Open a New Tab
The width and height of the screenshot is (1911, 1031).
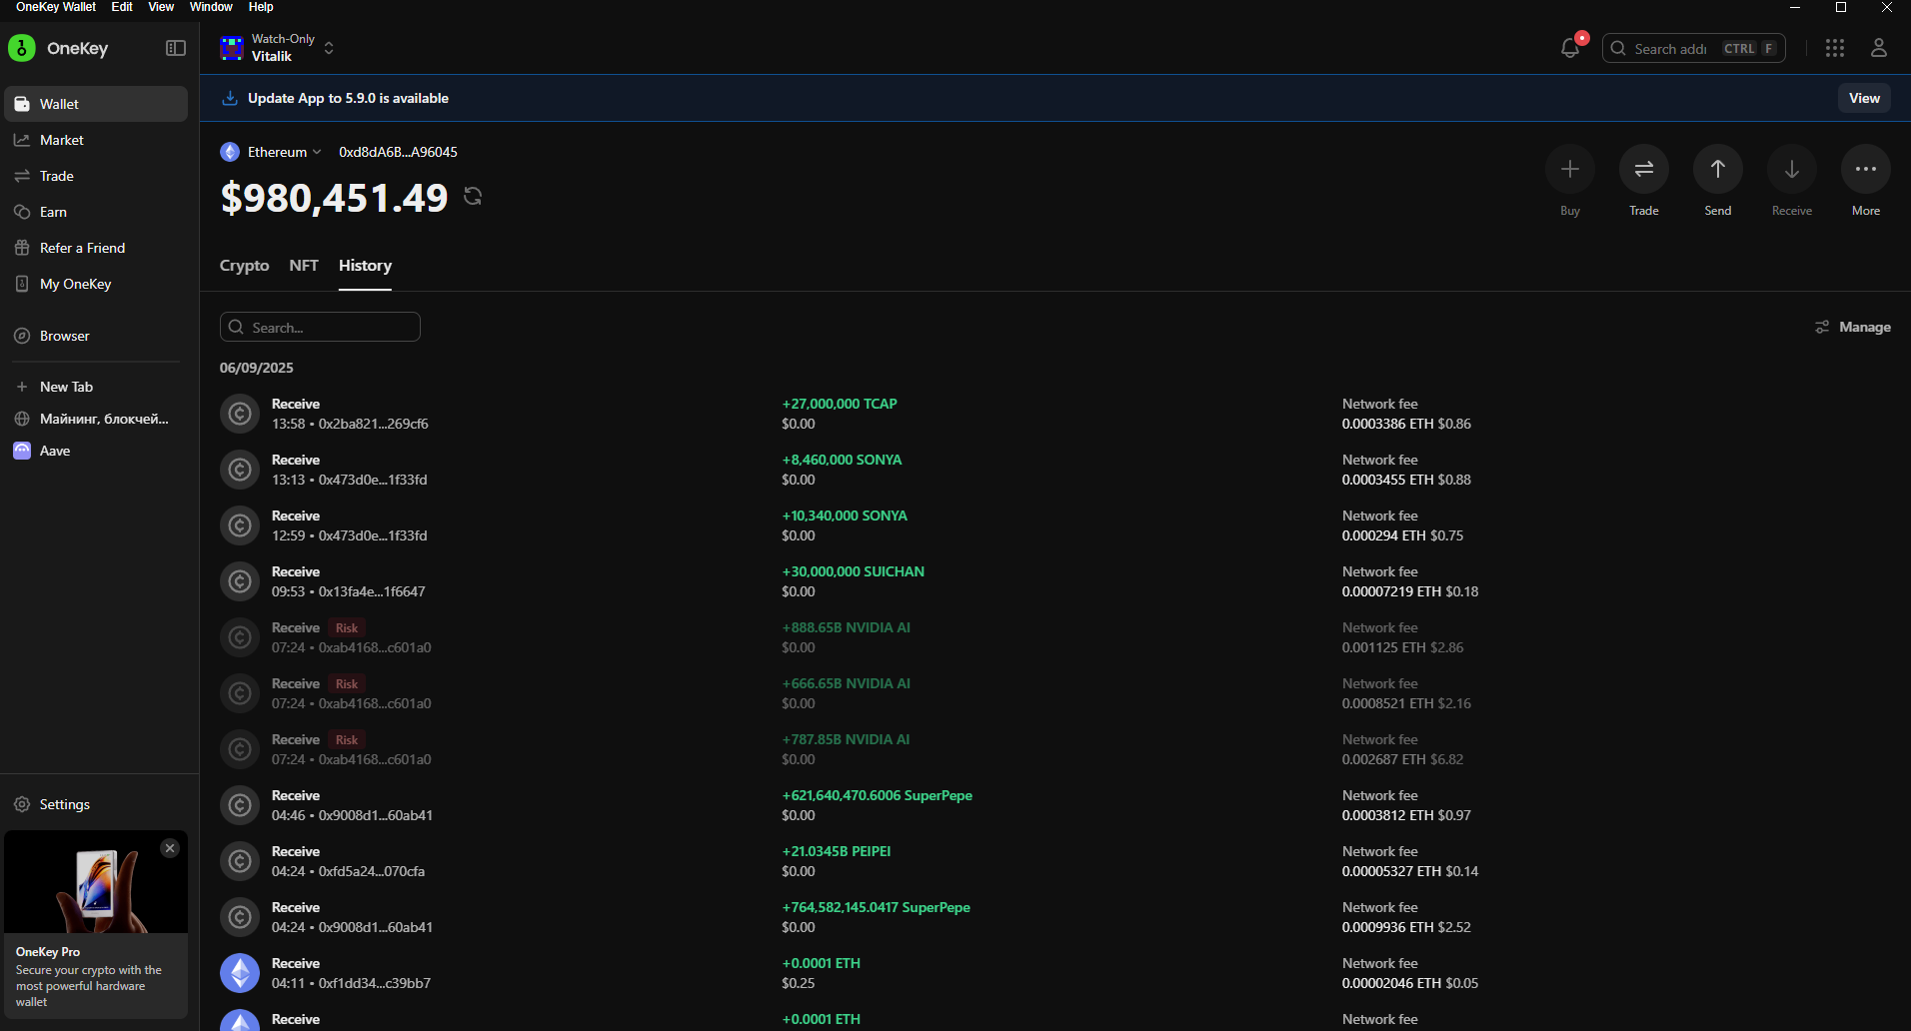[95, 387]
